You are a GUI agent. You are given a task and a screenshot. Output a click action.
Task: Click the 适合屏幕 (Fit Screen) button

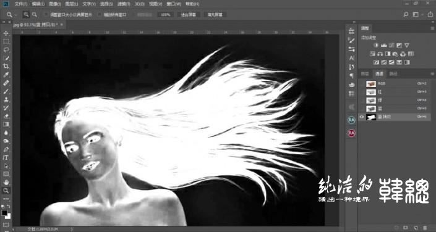point(188,15)
